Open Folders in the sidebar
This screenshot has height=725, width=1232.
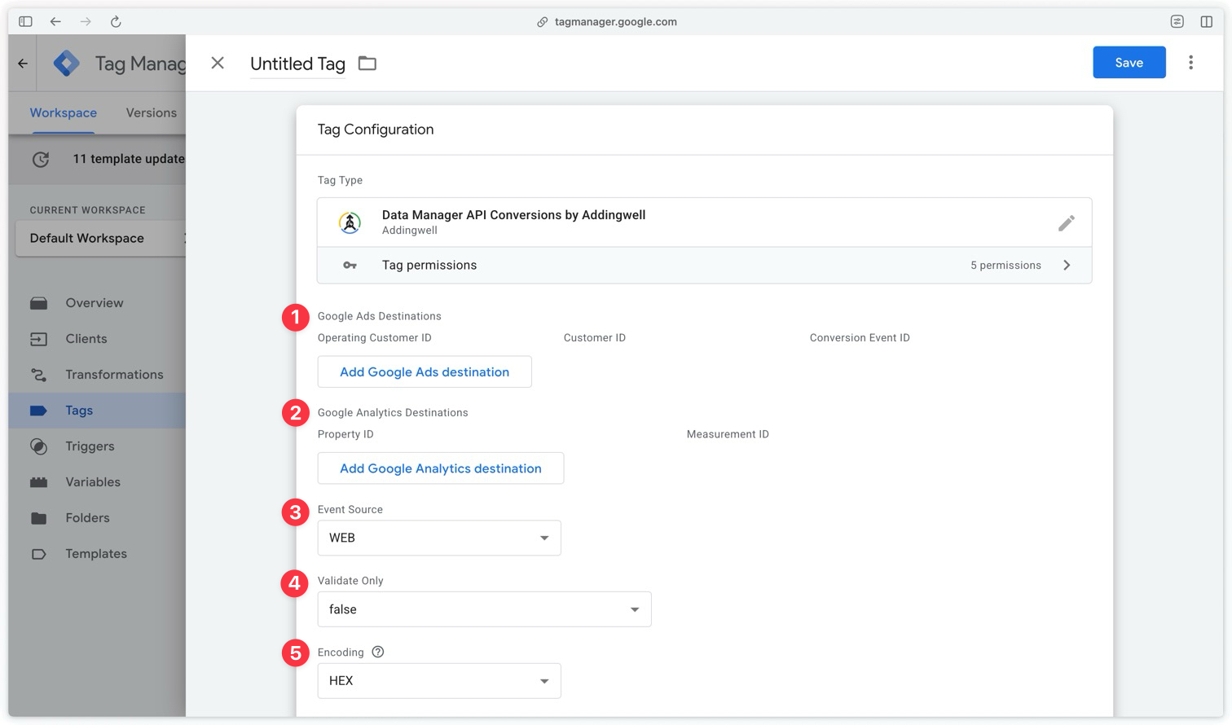(x=87, y=518)
